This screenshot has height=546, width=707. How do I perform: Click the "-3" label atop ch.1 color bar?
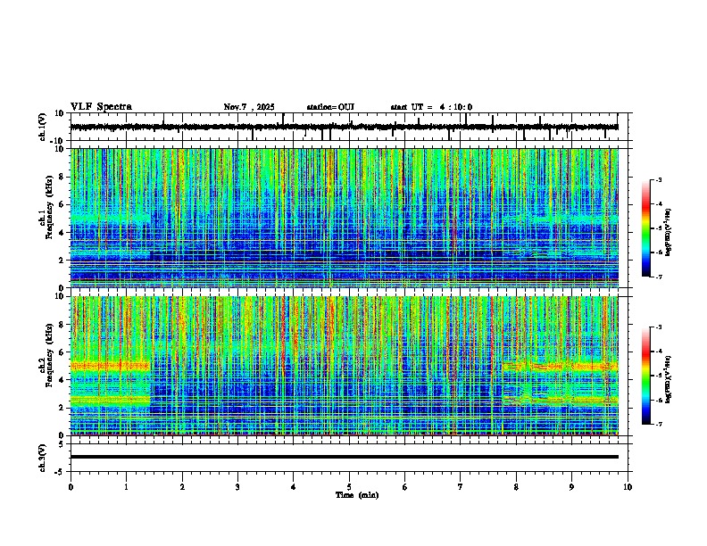click(659, 179)
